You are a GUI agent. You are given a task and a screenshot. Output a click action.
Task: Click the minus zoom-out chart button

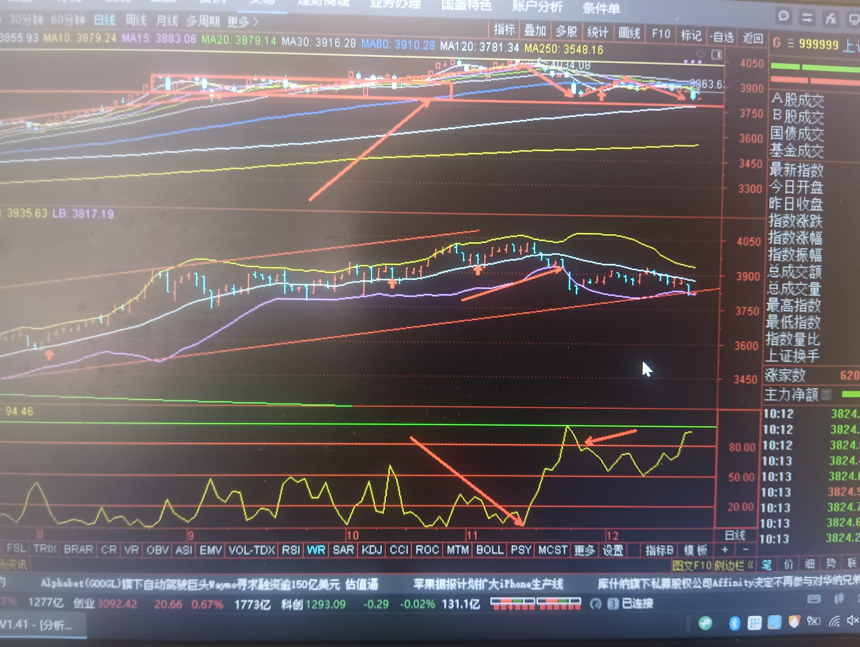[x=745, y=550]
